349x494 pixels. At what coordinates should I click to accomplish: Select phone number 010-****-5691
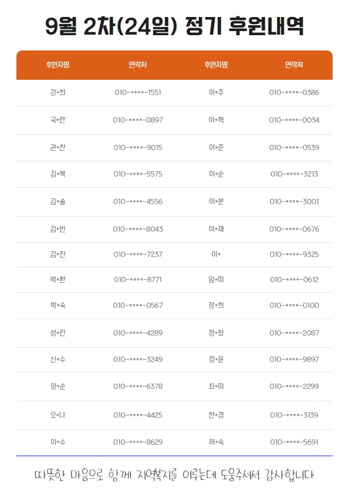click(x=294, y=442)
